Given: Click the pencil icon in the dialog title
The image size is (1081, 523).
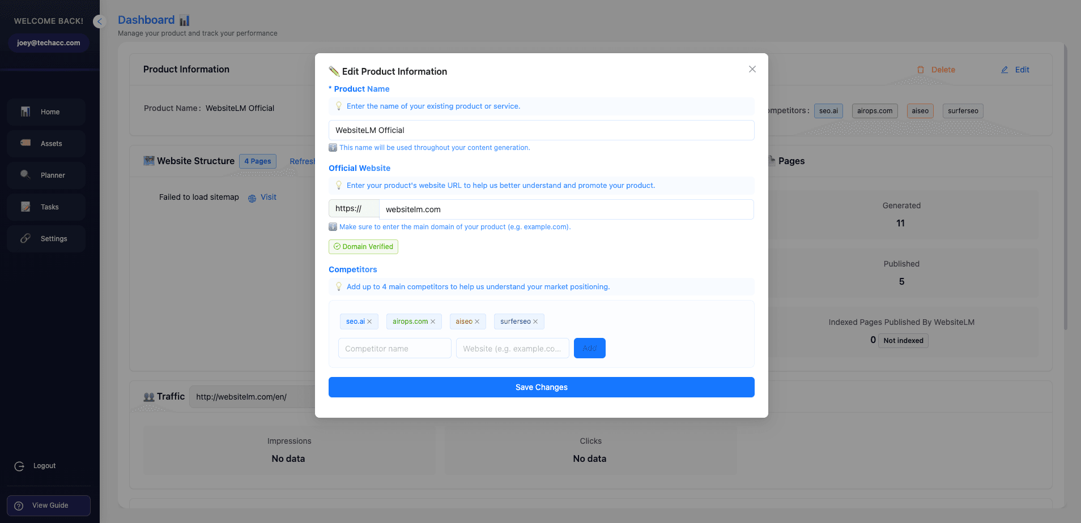Looking at the screenshot, I should [x=334, y=71].
